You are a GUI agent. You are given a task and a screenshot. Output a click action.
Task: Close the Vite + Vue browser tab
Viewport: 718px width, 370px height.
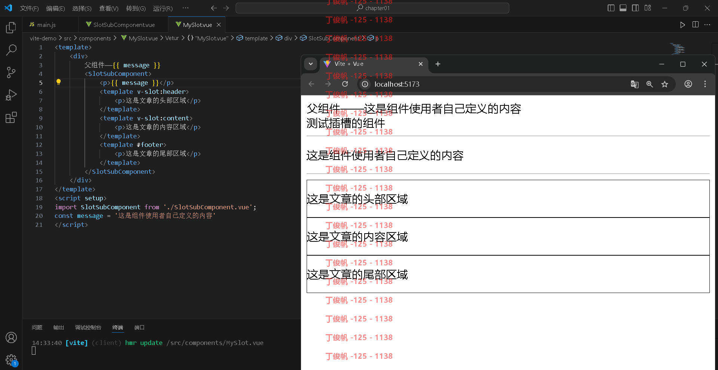[x=421, y=64]
